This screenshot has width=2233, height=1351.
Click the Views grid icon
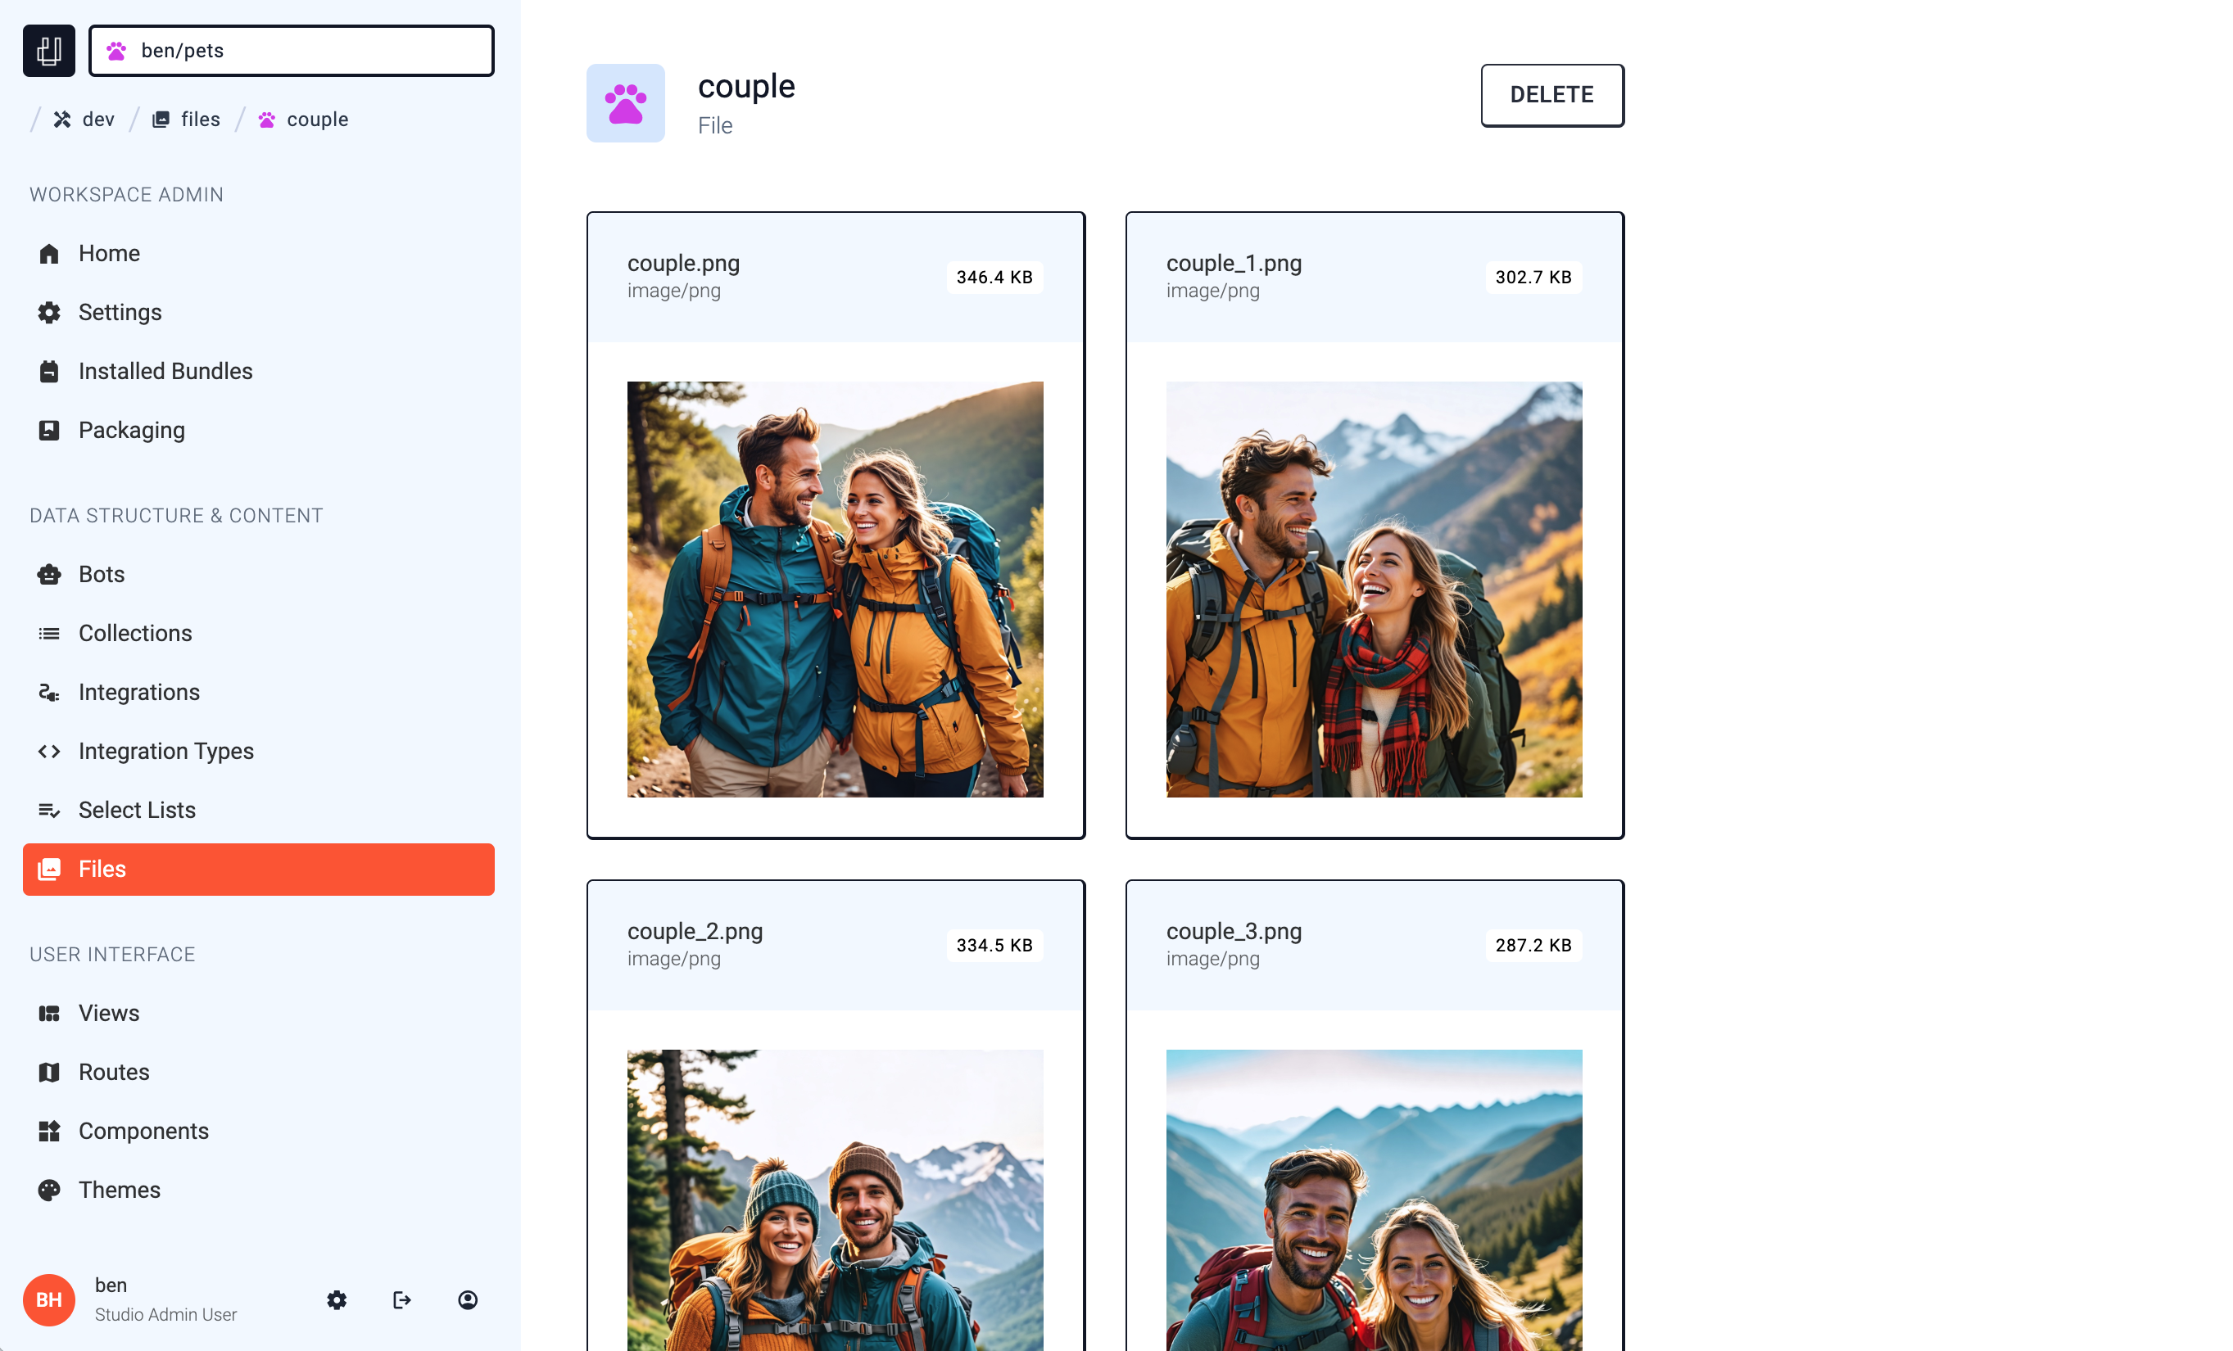(49, 1013)
